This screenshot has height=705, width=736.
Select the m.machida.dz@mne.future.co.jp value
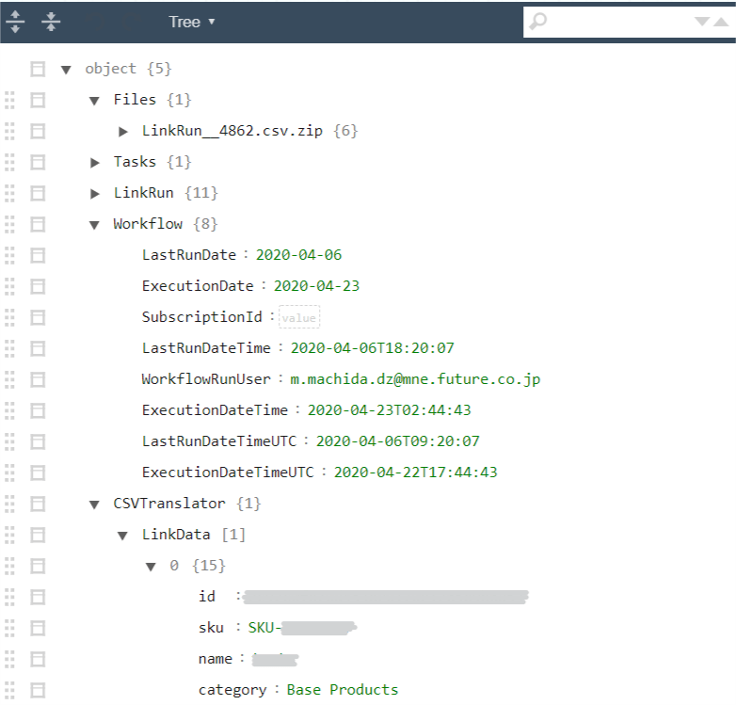(x=415, y=379)
